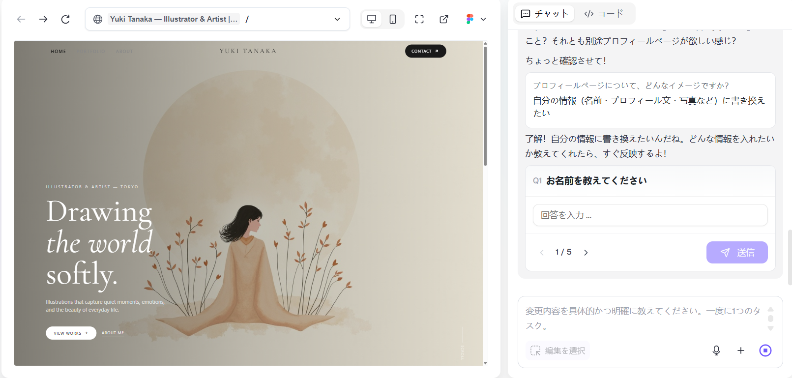Click the globe icon in address bar

(98, 19)
